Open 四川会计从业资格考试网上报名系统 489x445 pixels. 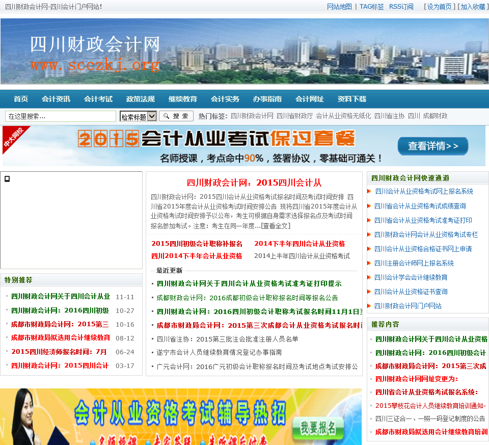click(424, 191)
